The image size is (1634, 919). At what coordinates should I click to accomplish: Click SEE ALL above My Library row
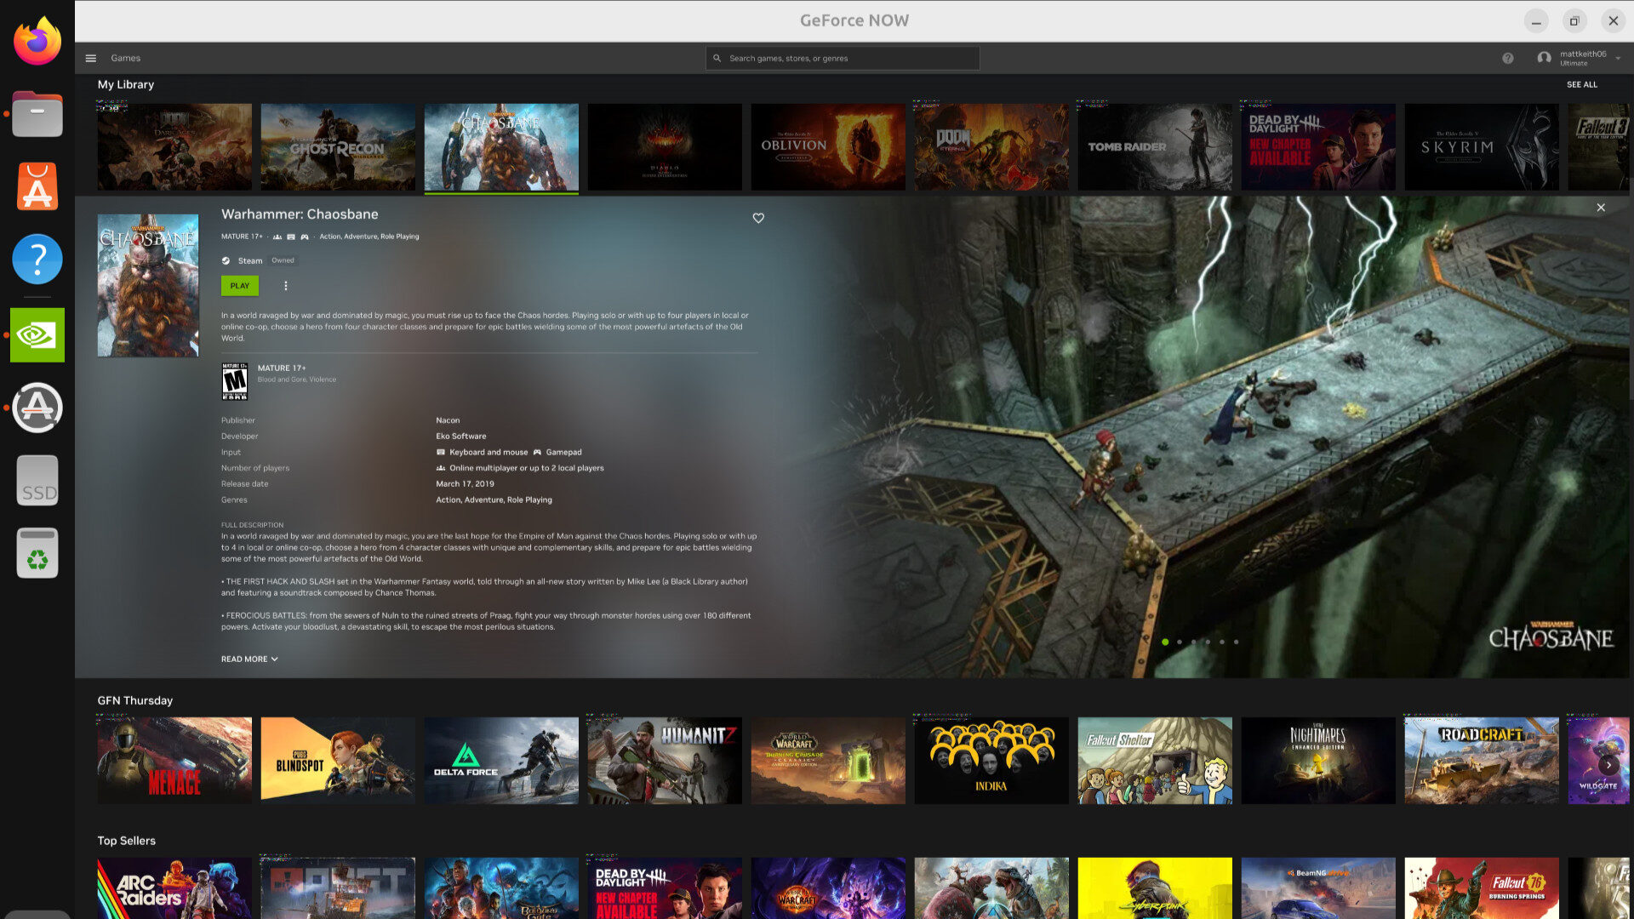pyautogui.click(x=1582, y=84)
